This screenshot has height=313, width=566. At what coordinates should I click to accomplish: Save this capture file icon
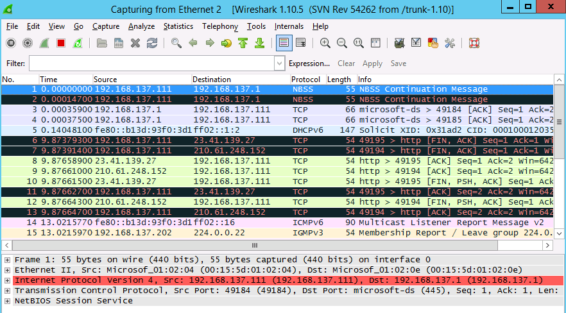point(118,43)
